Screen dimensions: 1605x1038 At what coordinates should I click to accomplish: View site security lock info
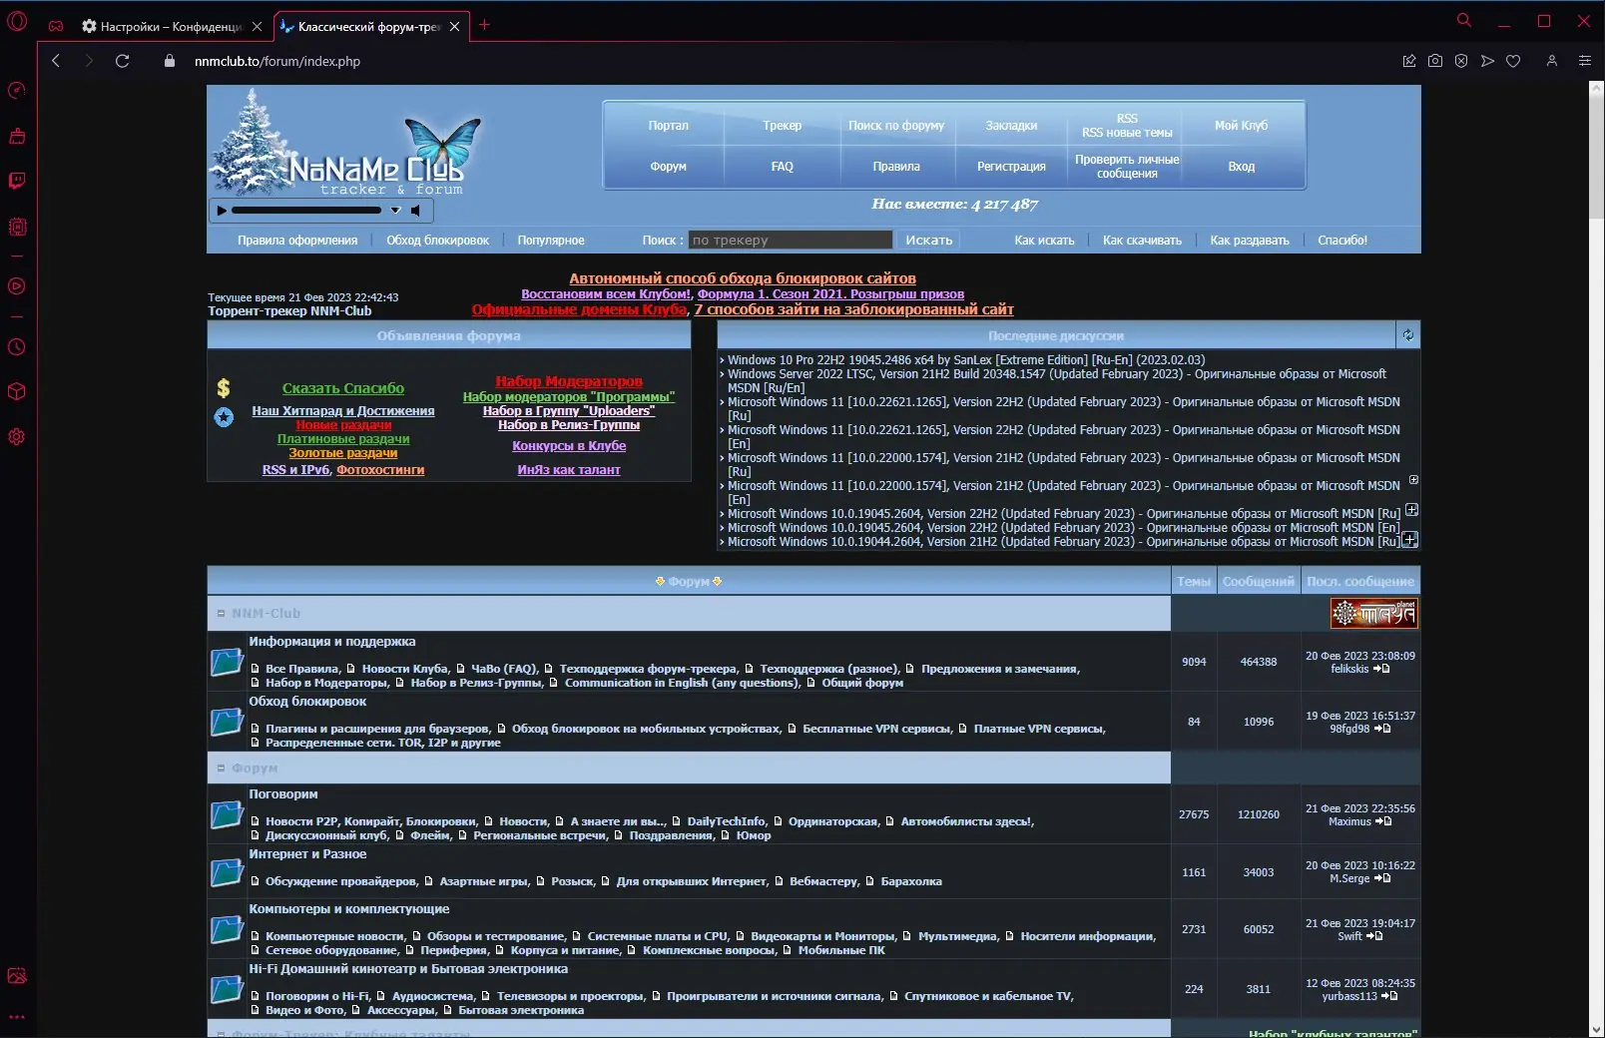coord(170,61)
